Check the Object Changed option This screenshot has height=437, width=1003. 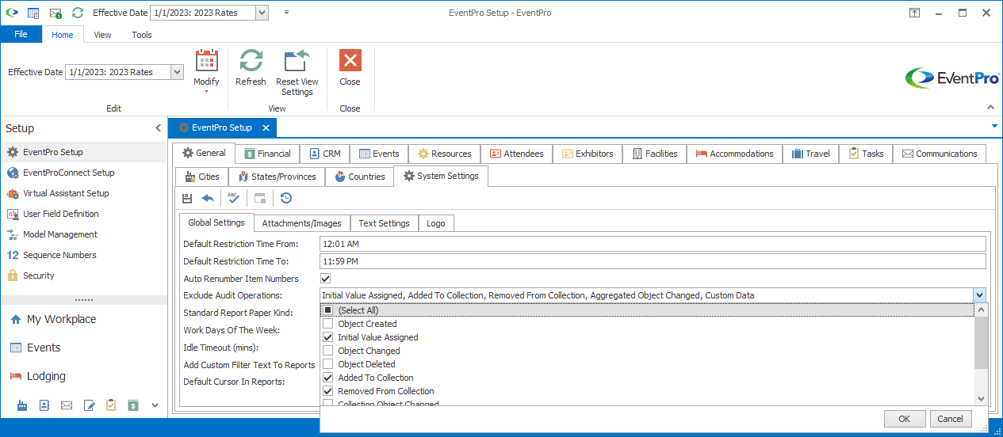tap(327, 351)
